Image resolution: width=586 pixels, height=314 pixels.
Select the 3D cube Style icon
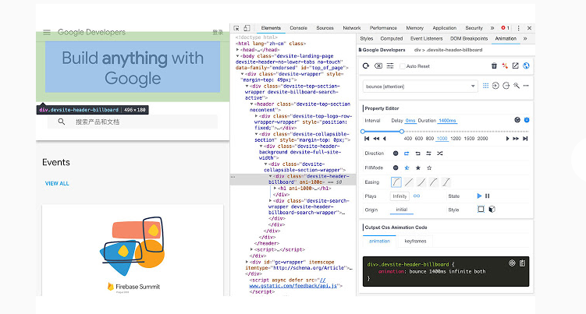[x=492, y=209]
